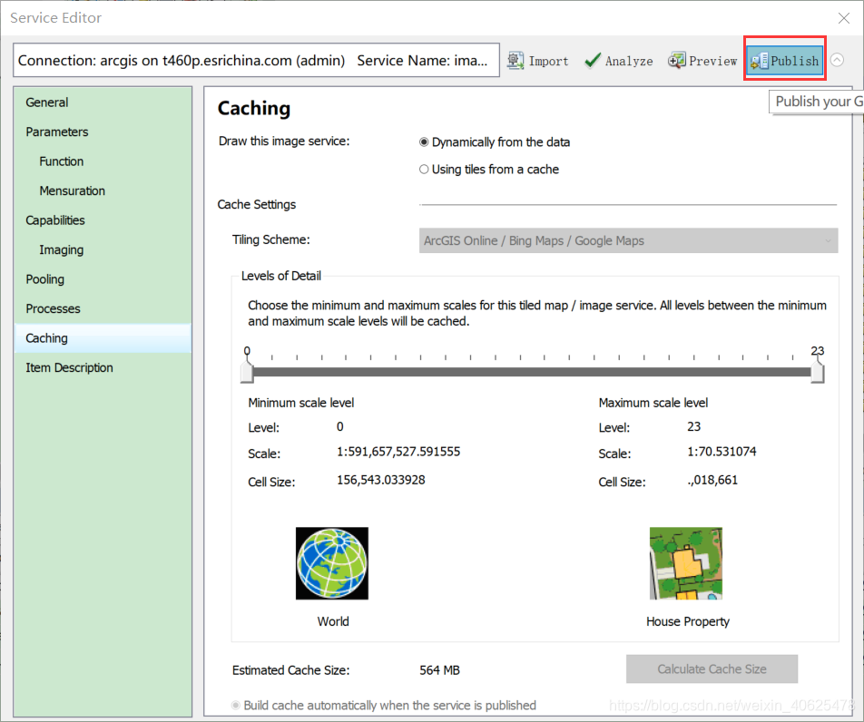Click the maximum scale value 1:70.531074
Viewport: 864px width, 722px height.
pyautogui.click(x=722, y=452)
